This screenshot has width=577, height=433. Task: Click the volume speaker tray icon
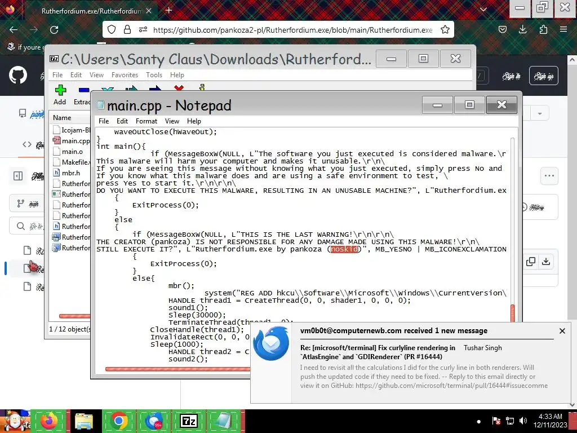(x=523, y=421)
